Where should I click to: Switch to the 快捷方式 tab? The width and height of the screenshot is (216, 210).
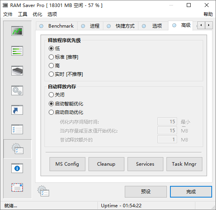(121, 26)
